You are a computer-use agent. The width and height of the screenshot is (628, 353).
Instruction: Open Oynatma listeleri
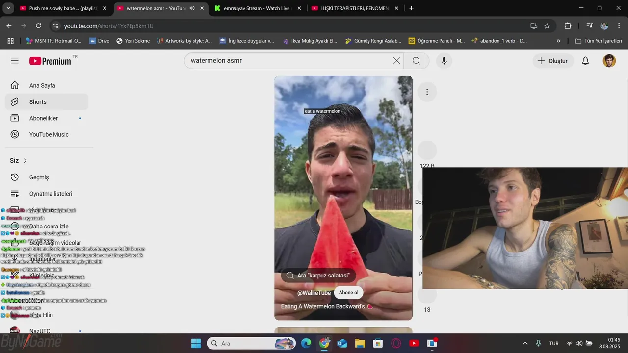47,194
